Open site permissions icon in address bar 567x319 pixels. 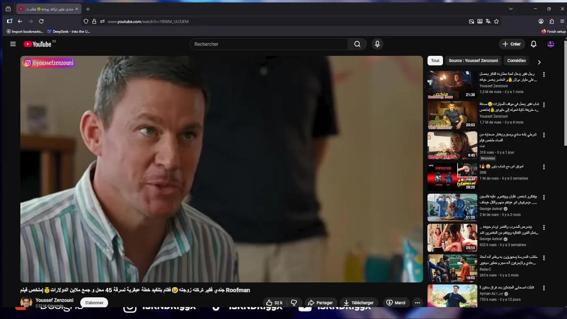102,21
